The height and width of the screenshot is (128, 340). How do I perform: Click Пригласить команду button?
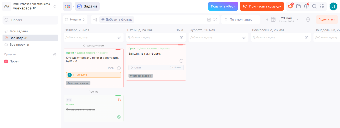(x=262, y=6)
